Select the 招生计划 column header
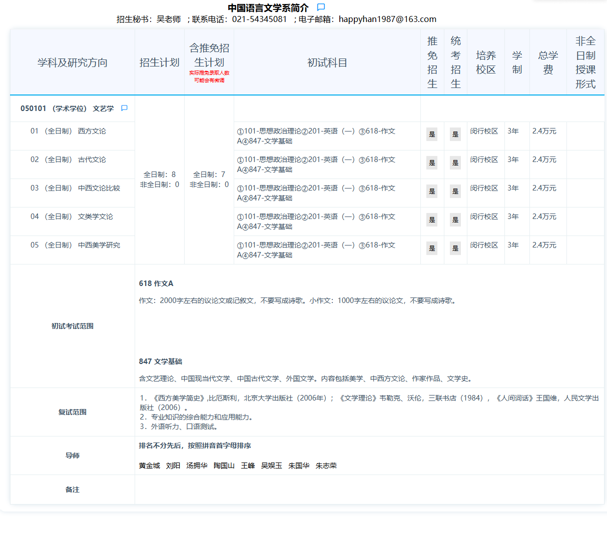This screenshot has width=607, height=555. pyautogui.click(x=159, y=62)
